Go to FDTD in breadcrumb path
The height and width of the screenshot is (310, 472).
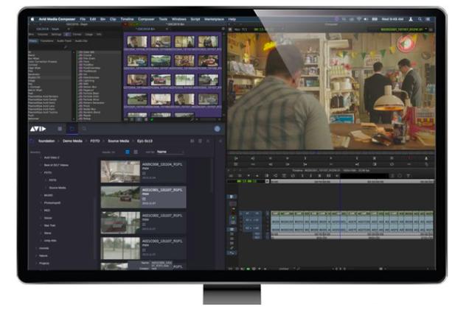point(95,141)
